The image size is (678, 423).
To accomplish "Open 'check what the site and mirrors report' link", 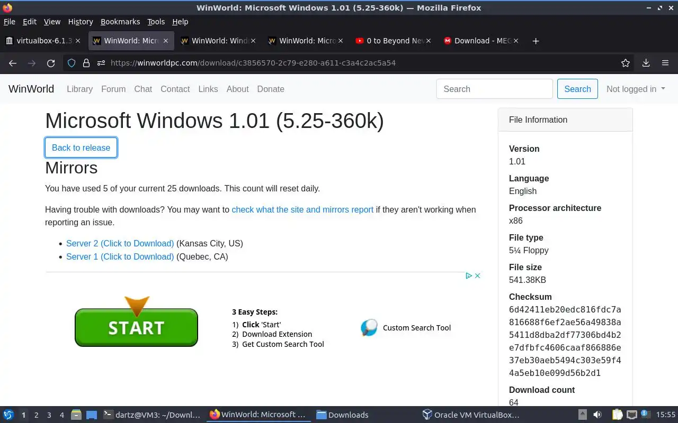I will [302, 210].
